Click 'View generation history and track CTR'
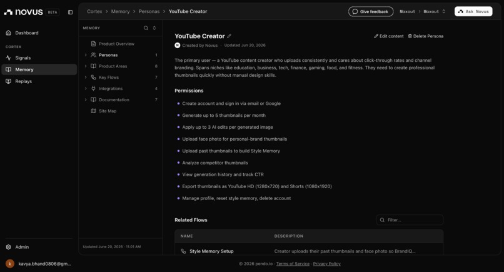 [223, 174]
